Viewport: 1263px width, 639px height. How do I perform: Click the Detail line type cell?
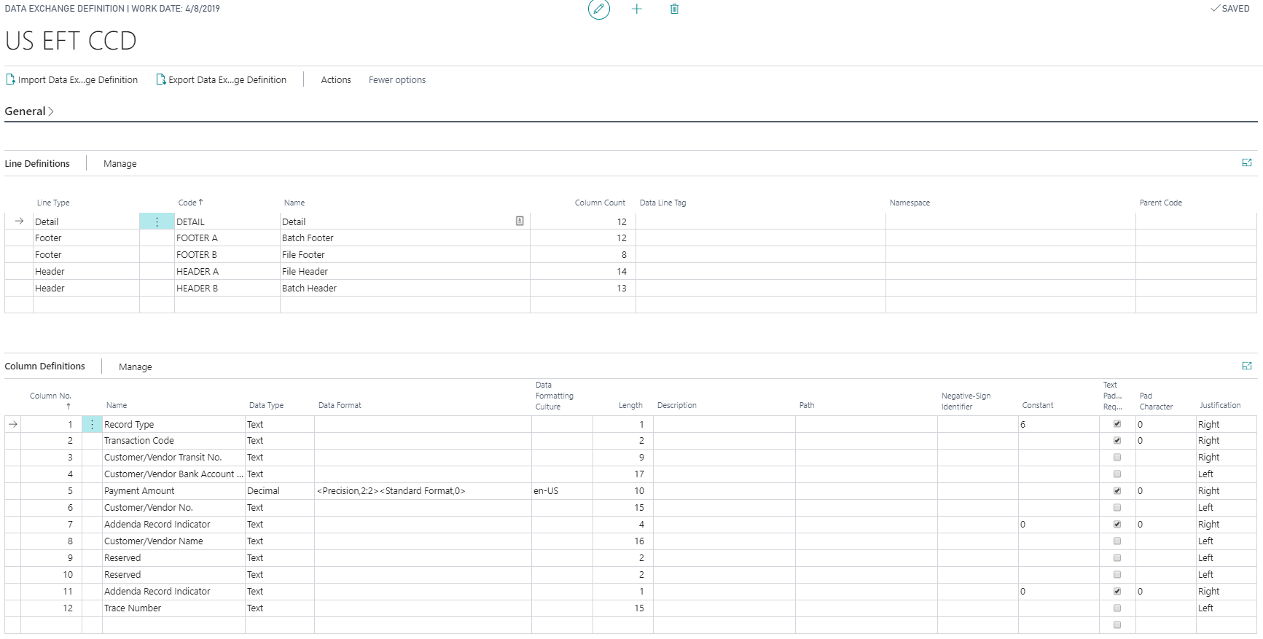click(86, 222)
